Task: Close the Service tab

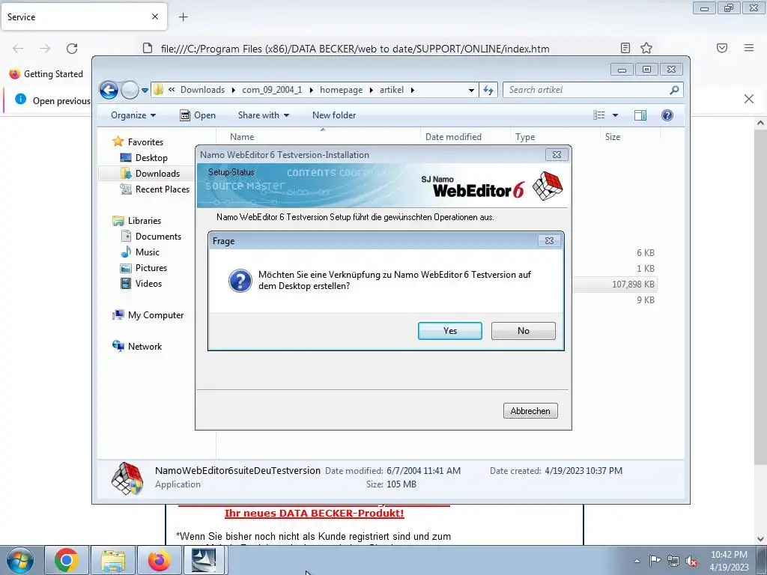Action: tap(155, 16)
